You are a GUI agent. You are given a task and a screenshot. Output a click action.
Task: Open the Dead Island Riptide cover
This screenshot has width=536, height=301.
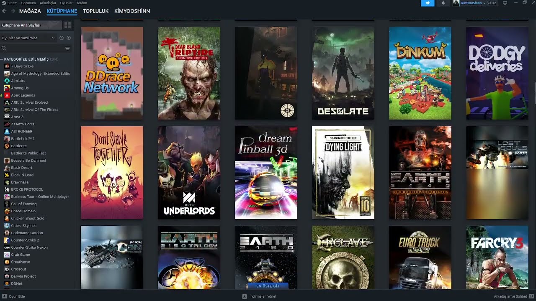point(189,73)
